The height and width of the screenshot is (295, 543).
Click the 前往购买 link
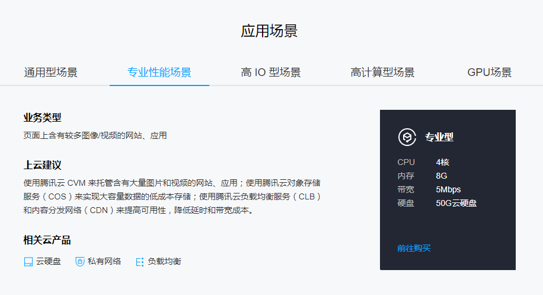tap(414, 248)
